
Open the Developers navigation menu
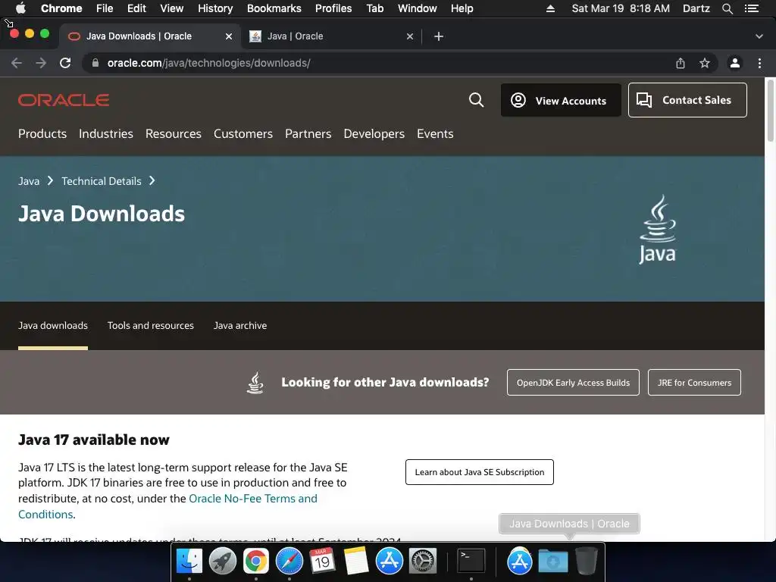point(374,133)
